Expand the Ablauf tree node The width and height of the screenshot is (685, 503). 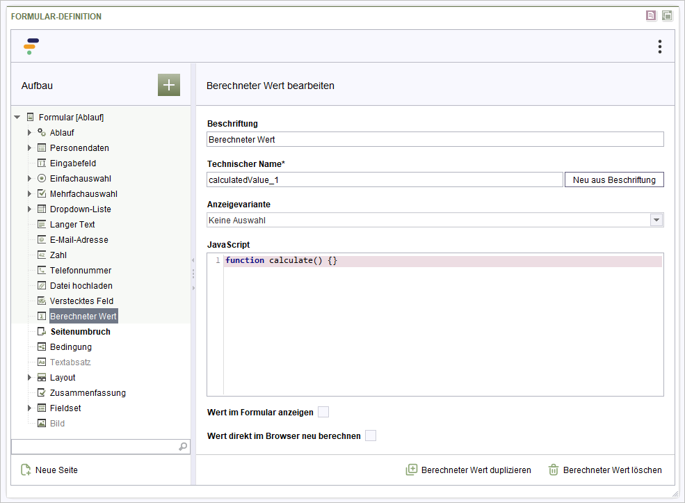(x=29, y=132)
